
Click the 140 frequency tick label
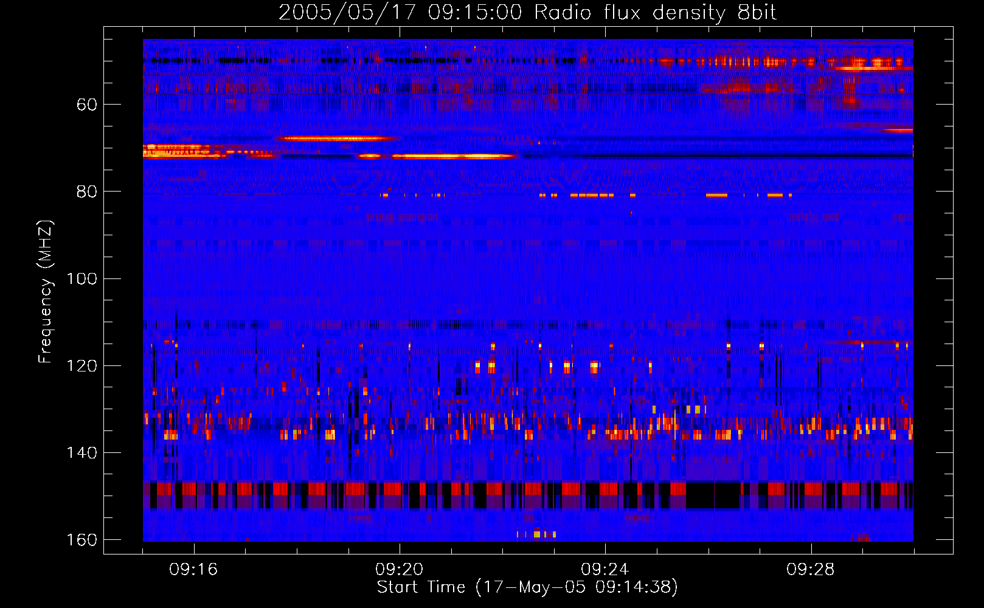click(x=81, y=452)
